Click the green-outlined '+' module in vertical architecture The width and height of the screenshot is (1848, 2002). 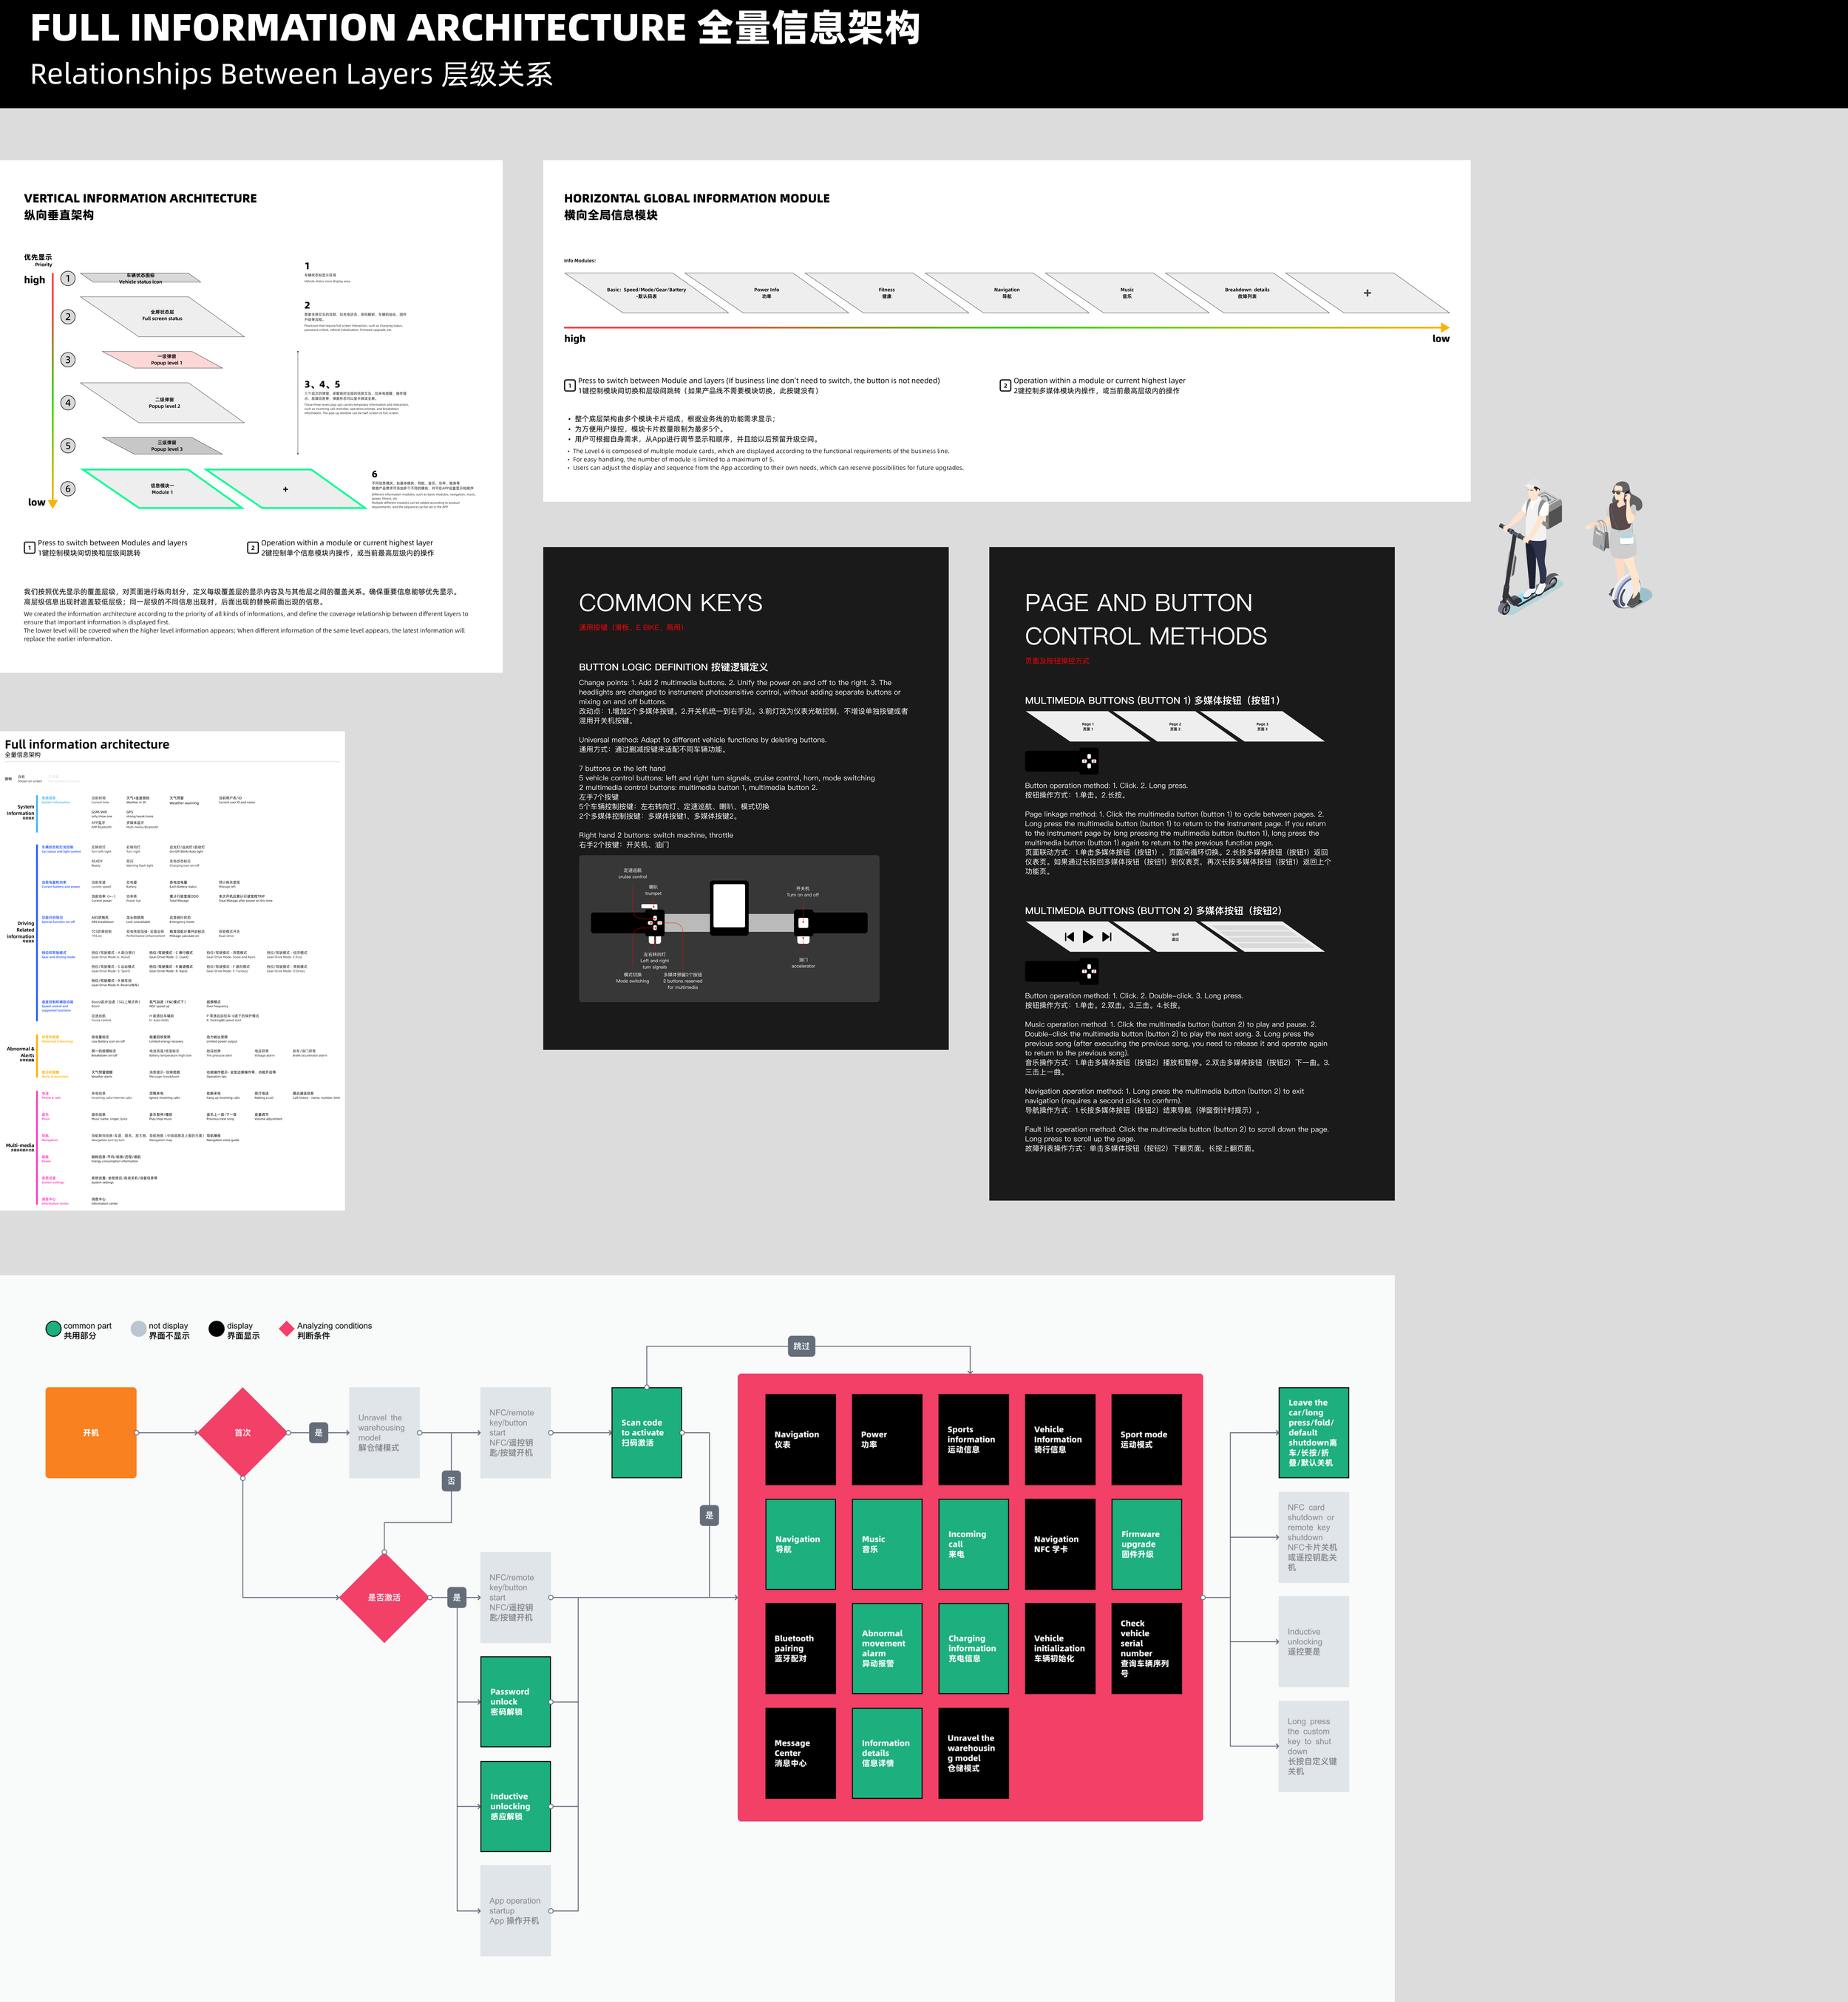286,488
